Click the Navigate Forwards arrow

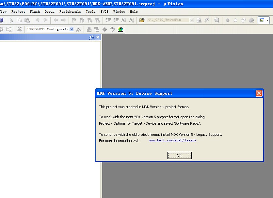[64, 20]
